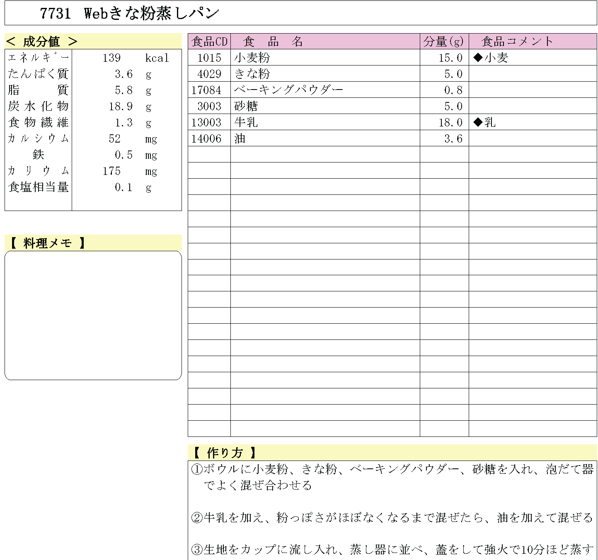598x560 pixels.
Task: Click inside the empty 料理メモ box
Action: (93, 315)
